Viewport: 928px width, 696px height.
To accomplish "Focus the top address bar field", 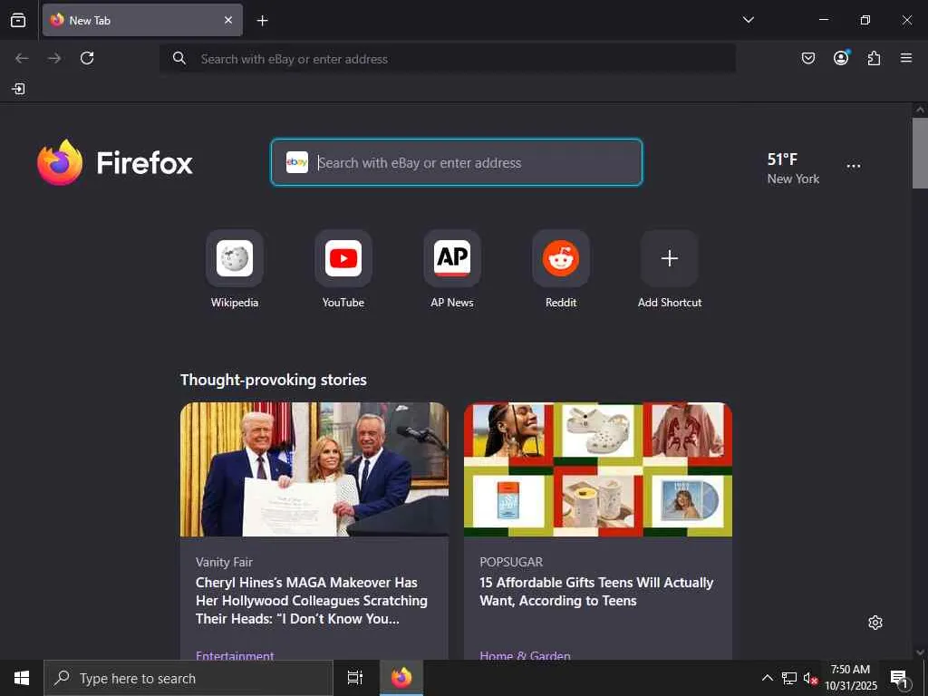I will coord(448,59).
